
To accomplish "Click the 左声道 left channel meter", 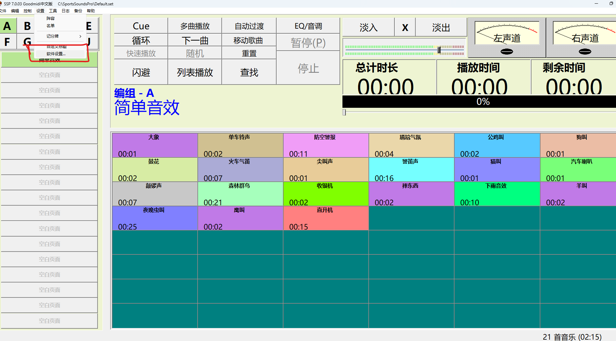I will point(507,37).
